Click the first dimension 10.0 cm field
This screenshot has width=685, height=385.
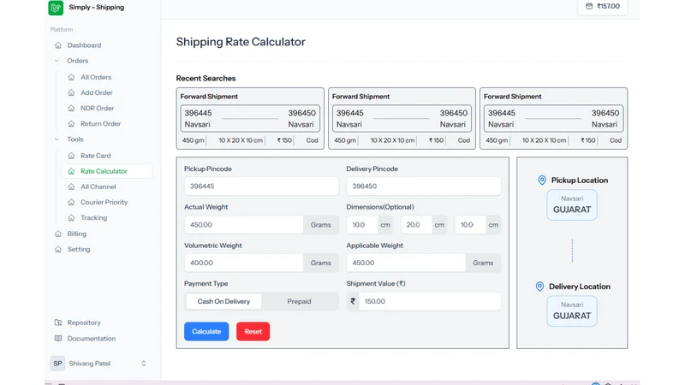[x=362, y=225]
